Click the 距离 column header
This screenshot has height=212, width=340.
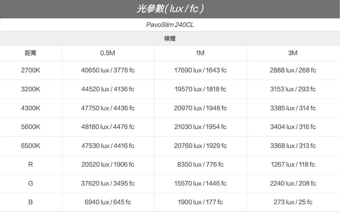tap(31, 53)
